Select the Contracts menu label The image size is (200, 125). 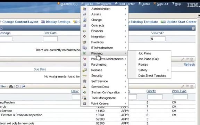[x=98, y=25]
